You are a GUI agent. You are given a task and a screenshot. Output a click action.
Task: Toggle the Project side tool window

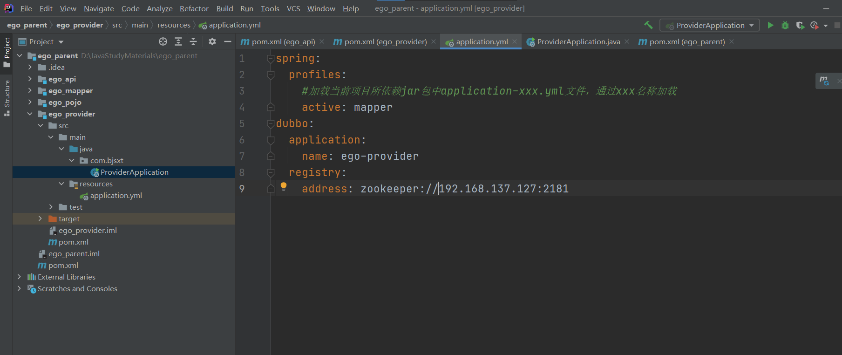point(7,52)
